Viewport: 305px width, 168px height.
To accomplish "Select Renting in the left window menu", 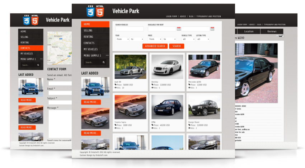I will [x=31, y=42].
